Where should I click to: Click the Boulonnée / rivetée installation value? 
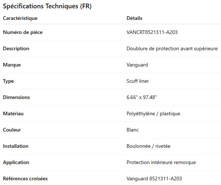pyautogui.click(x=149, y=146)
